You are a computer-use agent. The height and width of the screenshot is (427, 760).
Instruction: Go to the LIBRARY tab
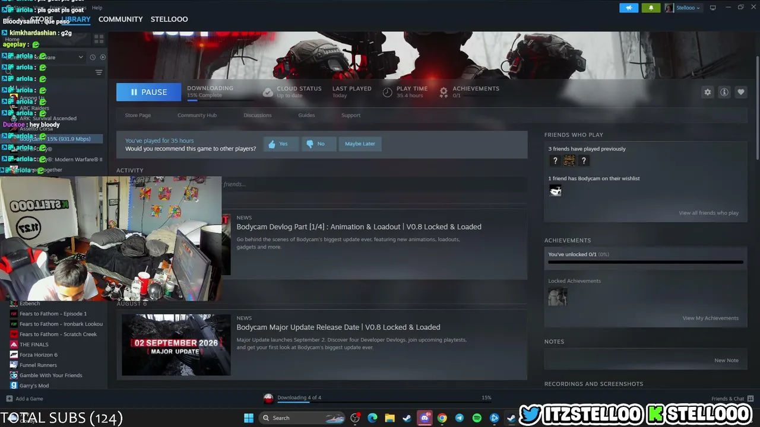[75, 19]
